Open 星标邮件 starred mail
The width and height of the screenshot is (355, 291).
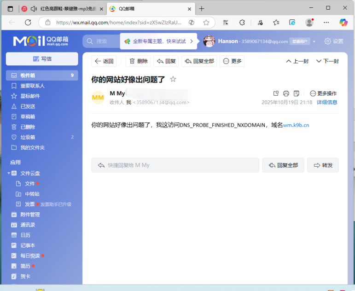(x=30, y=96)
